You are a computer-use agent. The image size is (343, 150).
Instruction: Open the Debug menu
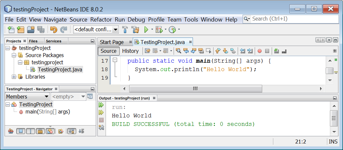click(136, 20)
